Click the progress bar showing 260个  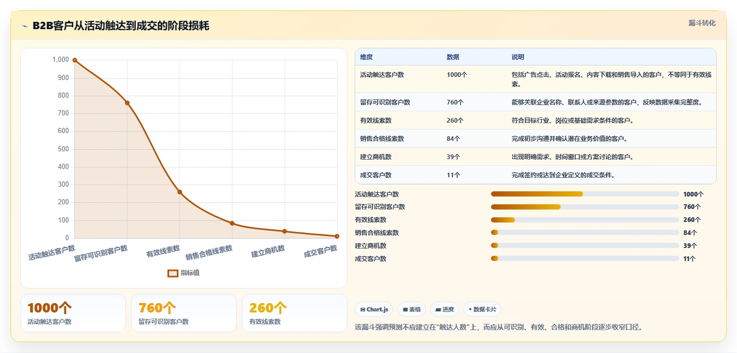(585, 220)
